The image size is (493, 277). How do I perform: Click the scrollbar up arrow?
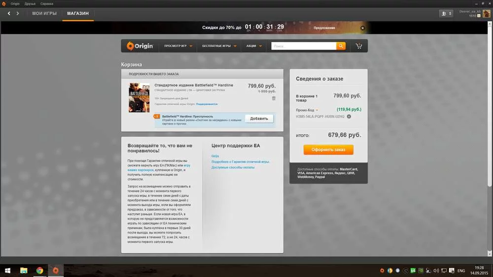490,24
